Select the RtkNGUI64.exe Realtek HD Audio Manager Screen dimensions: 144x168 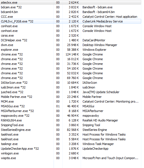pyautogui.click(x=70, y=120)
